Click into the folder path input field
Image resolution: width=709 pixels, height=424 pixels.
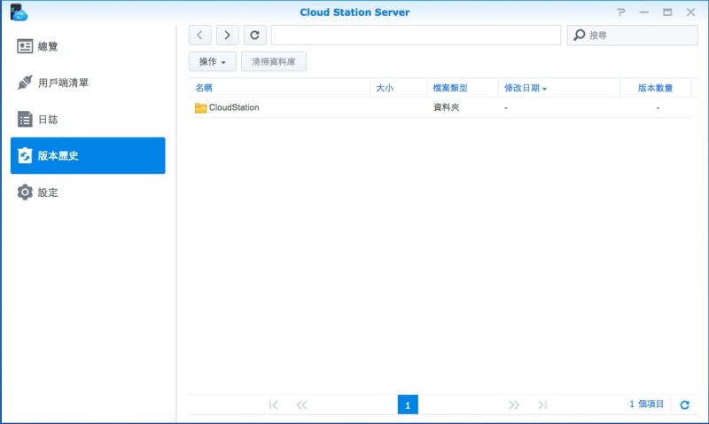[x=416, y=35]
